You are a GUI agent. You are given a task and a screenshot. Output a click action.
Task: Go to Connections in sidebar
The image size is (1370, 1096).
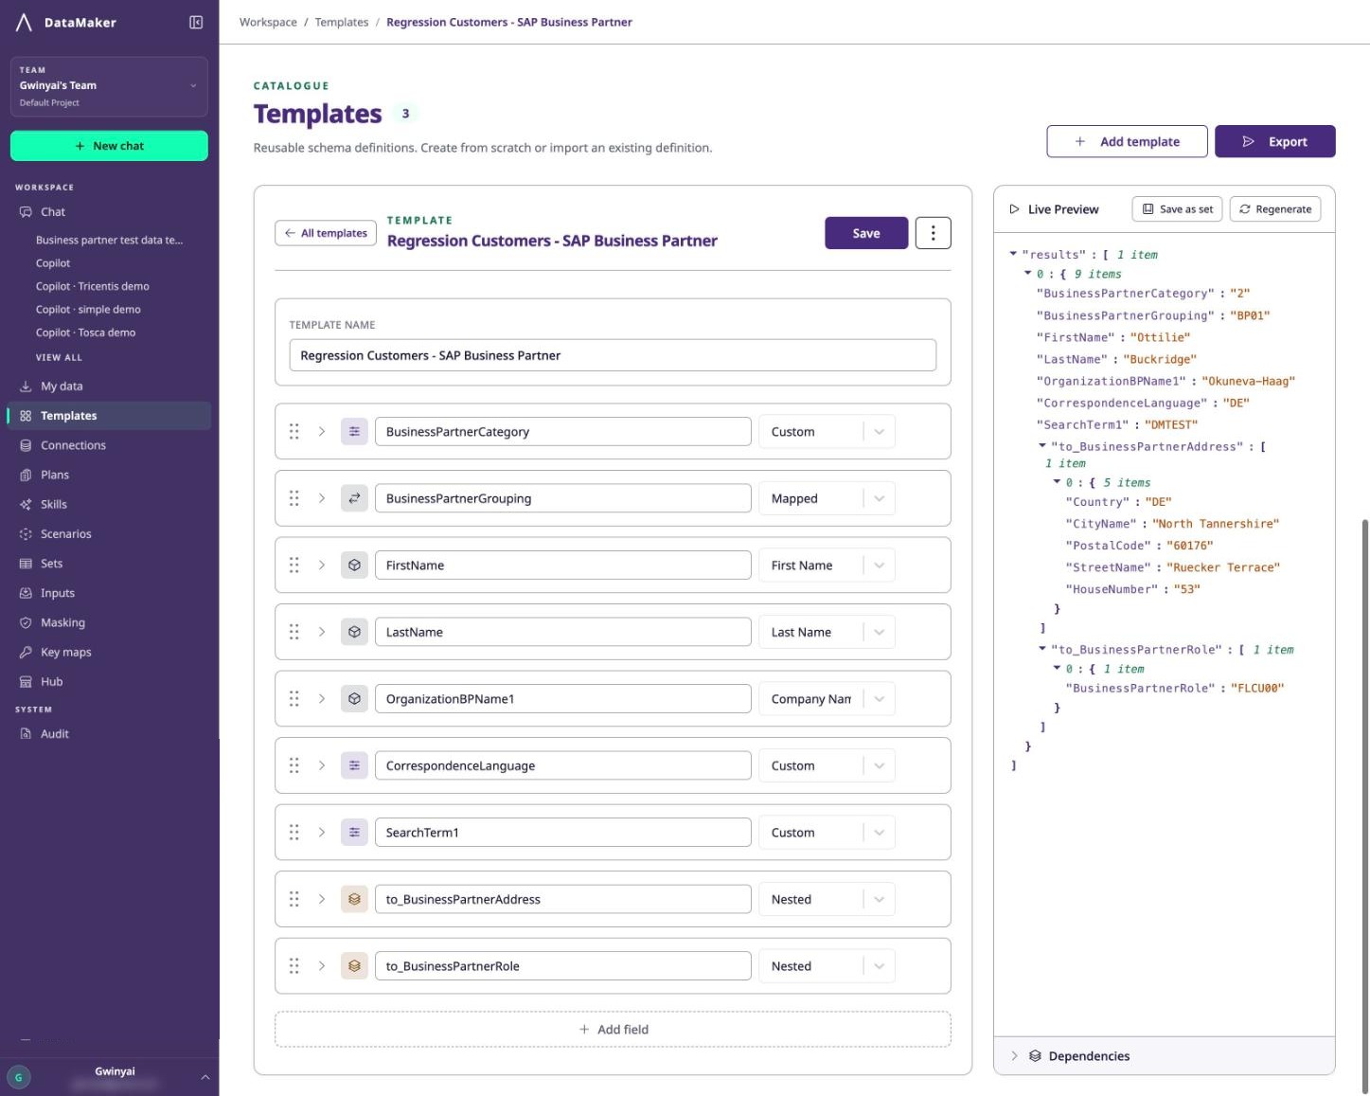click(109, 445)
